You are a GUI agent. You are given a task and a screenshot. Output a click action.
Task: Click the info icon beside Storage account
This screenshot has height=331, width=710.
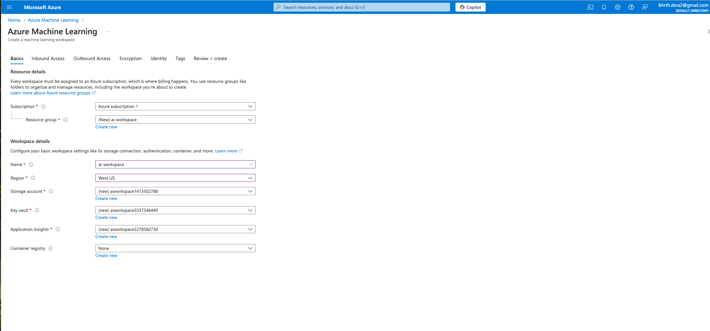coord(51,191)
